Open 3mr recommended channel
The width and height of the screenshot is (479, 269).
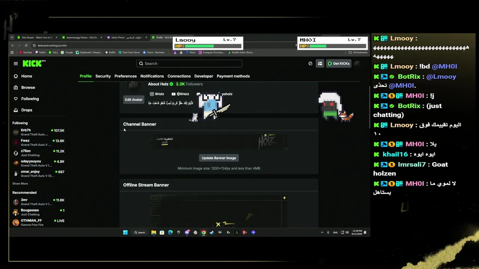39,202
